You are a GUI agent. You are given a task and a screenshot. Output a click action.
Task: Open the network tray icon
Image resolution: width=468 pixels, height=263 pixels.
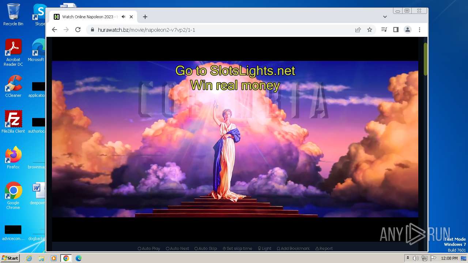[424, 258]
